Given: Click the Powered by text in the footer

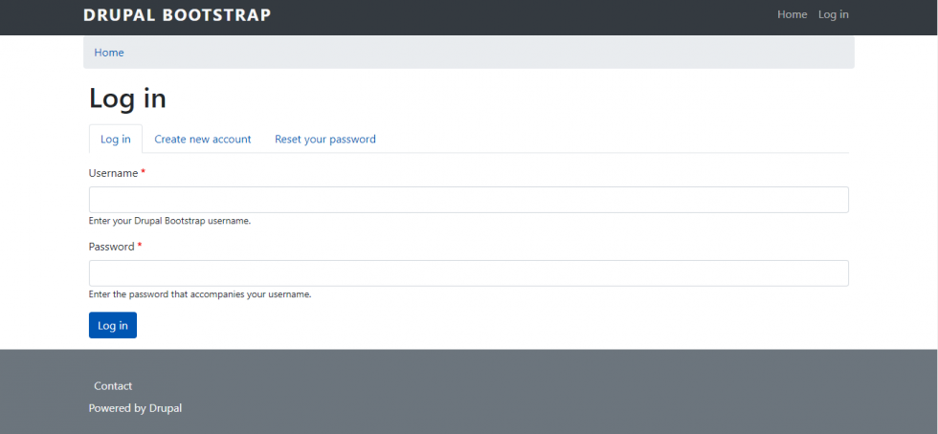Looking at the screenshot, I should click(117, 408).
